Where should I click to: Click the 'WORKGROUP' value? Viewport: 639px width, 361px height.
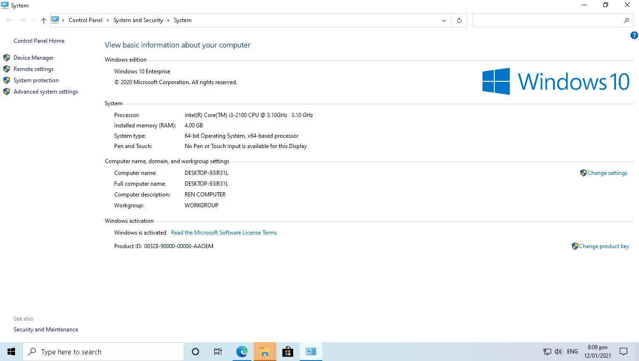202,205
